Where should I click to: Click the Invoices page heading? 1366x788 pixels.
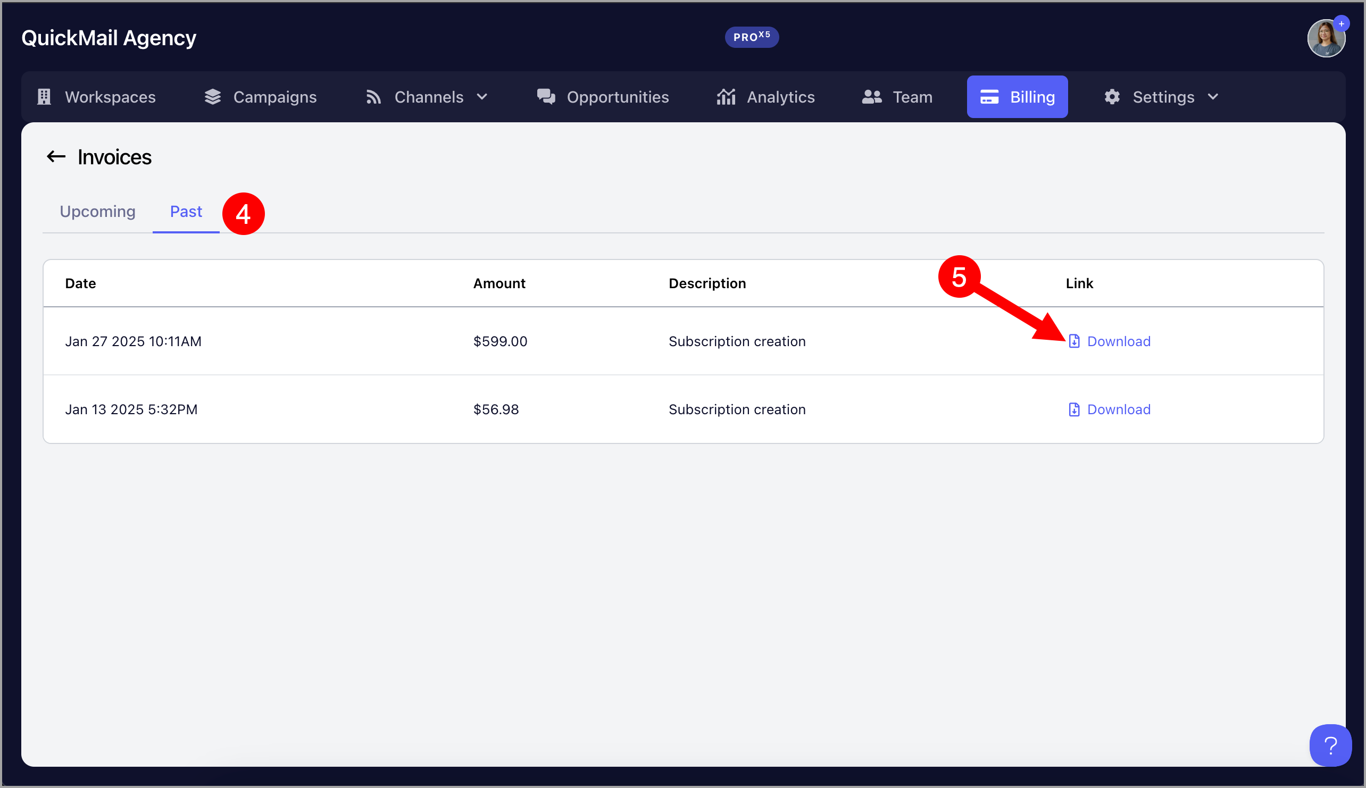(x=114, y=157)
